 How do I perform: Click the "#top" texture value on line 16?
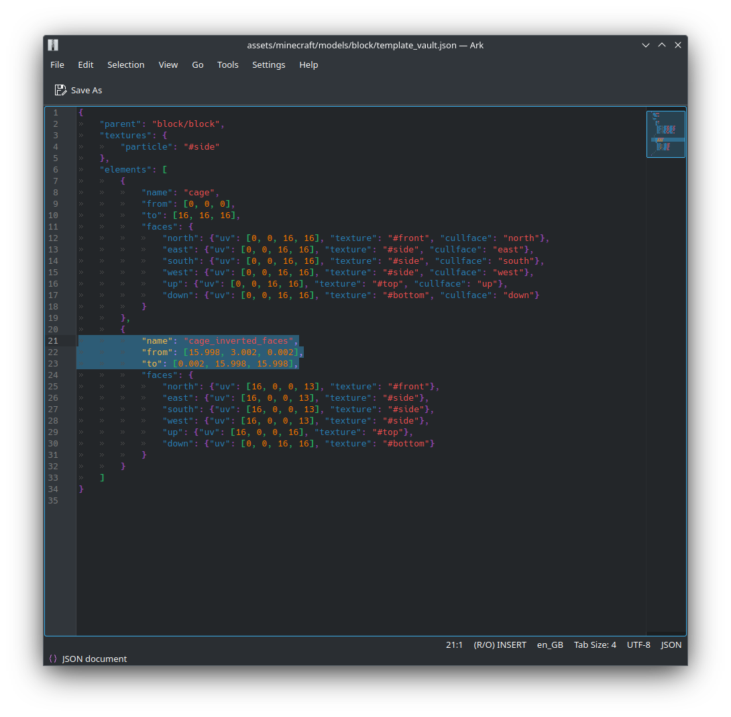[388, 284]
